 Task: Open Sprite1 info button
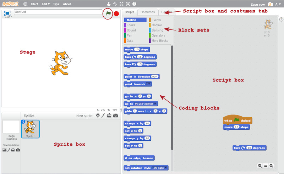tap(23, 122)
